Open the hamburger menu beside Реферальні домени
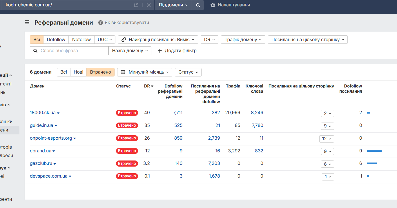397x208 pixels. (x=27, y=23)
